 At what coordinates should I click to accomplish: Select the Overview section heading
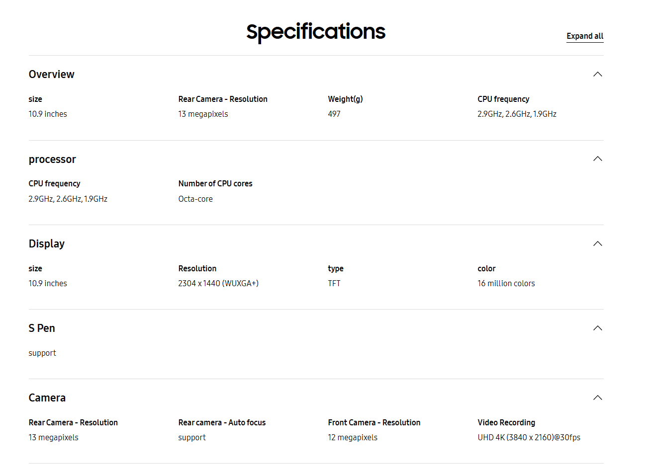(51, 75)
